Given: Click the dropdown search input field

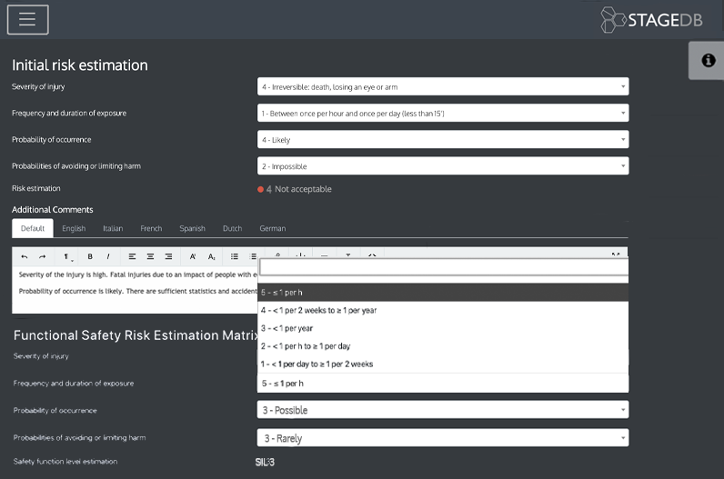Looking at the screenshot, I should point(443,267).
